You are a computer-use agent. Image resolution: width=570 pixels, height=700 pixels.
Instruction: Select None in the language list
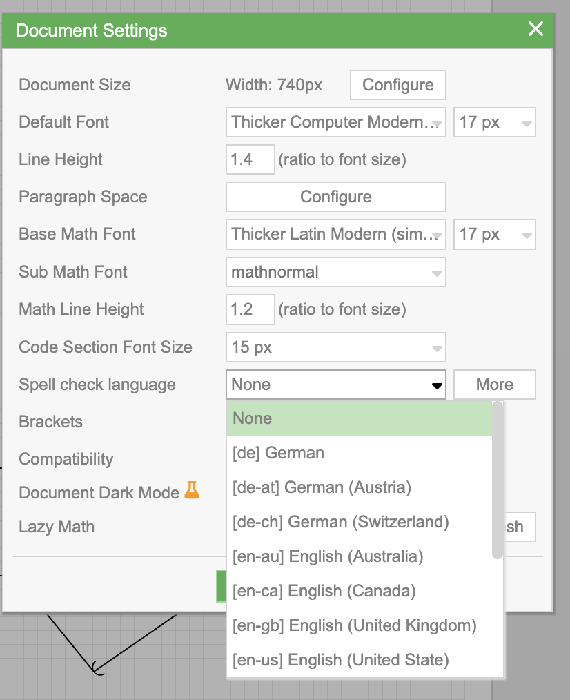pyautogui.click(x=360, y=418)
